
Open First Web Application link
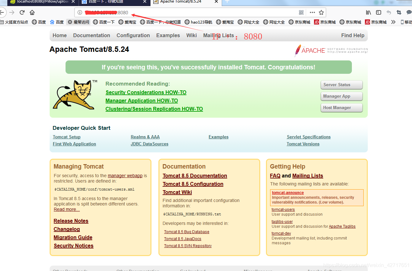pos(74,144)
